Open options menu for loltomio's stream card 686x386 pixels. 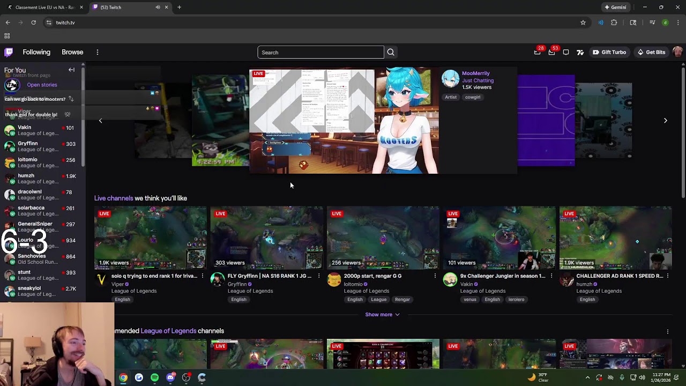(x=435, y=276)
